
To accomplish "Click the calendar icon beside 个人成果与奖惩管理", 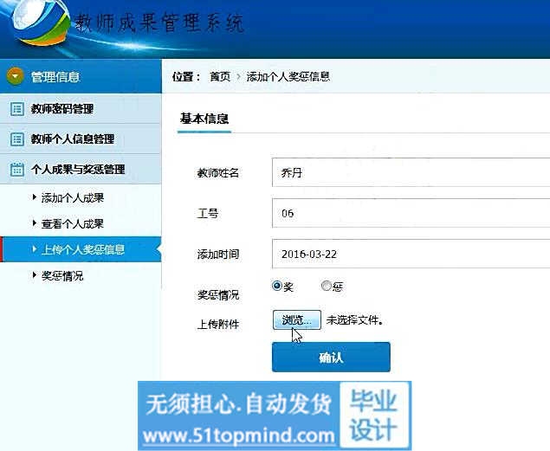I will (16, 170).
